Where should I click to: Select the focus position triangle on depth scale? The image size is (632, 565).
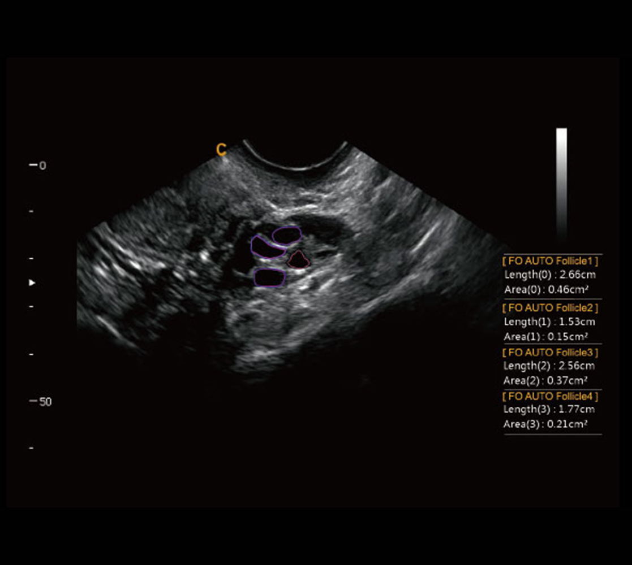point(32,282)
